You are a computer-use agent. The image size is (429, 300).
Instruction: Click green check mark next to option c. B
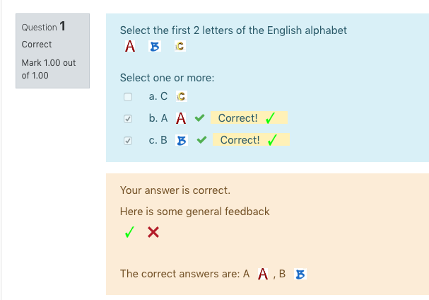tap(201, 140)
